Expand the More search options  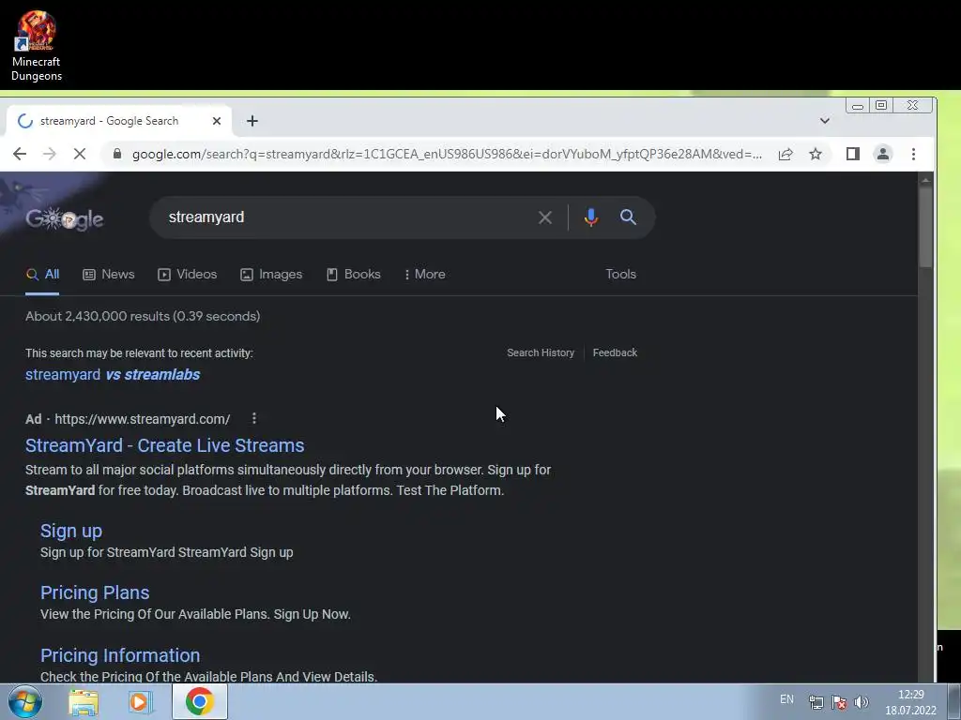click(425, 275)
